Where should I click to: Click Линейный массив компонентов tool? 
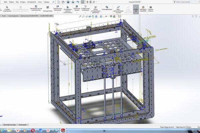point(36,8)
